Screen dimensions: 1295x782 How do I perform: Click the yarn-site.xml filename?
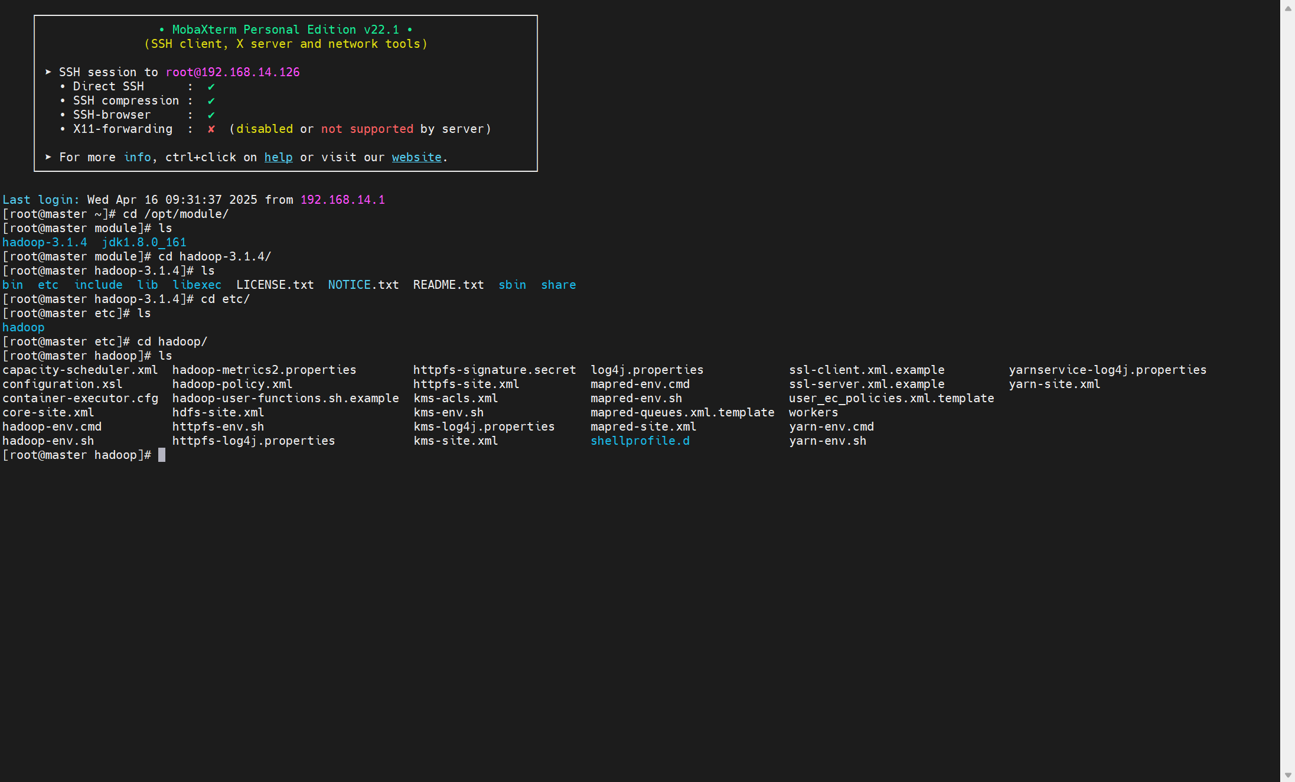(1054, 384)
